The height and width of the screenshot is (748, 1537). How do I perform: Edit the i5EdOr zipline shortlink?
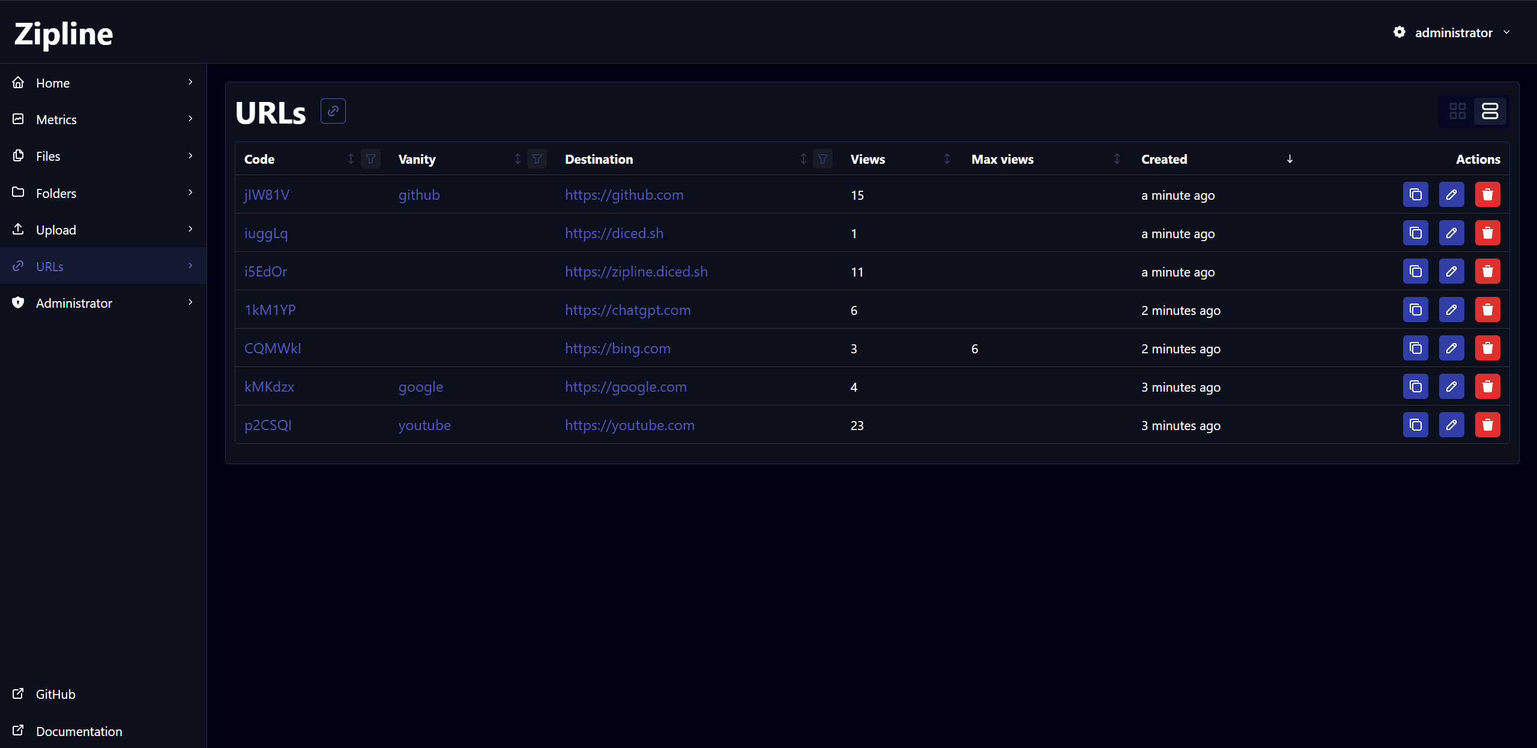(1452, 271)
